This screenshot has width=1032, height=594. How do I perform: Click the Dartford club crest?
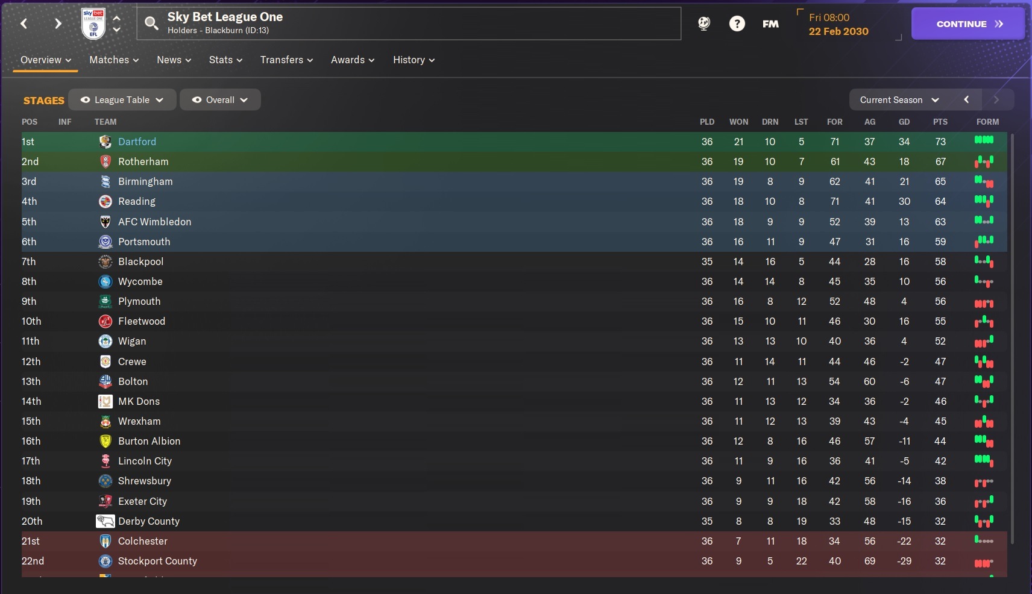pos(105,142)
